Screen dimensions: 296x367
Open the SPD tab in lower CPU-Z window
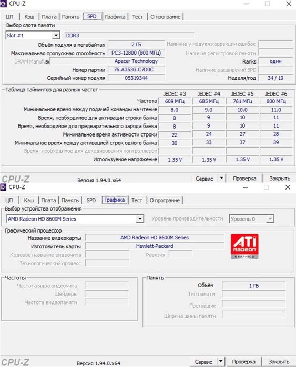point(91,201)
